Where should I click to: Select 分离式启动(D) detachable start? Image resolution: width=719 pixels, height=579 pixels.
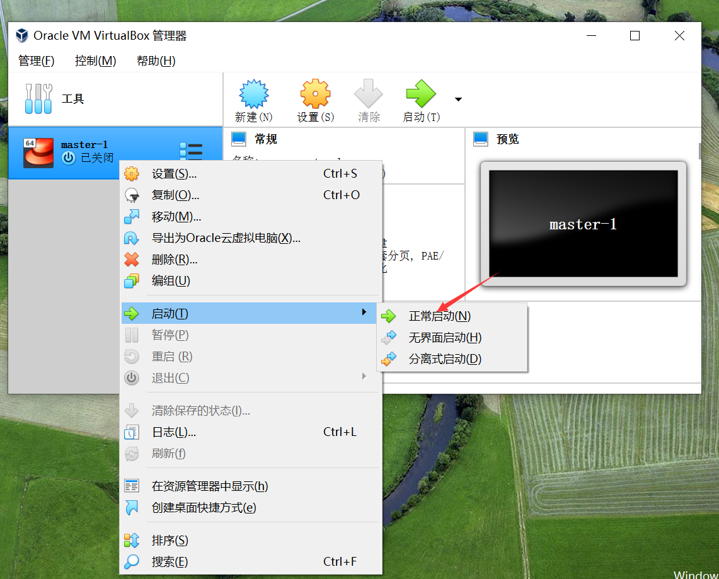452,358
